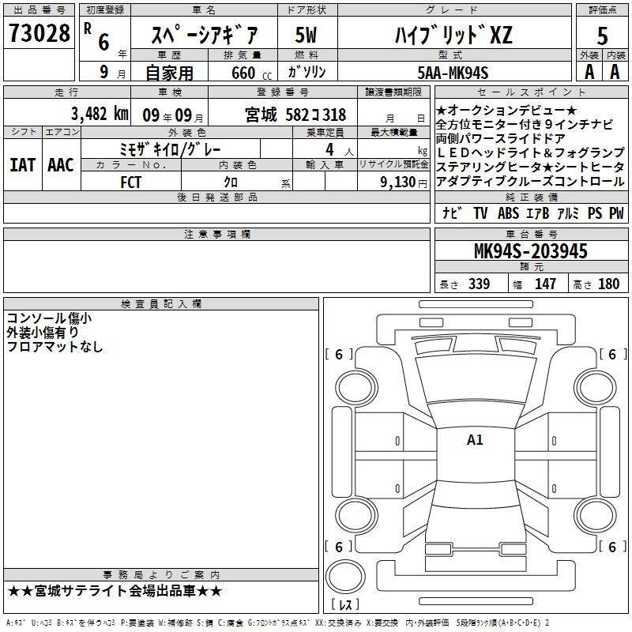
Task: Click the star before オークションデビュー
Action: click(x=441, y=109)
